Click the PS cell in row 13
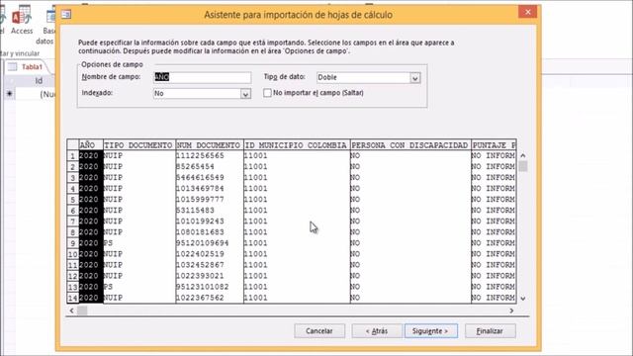This screenshot has width=633, height=356. 138,287
